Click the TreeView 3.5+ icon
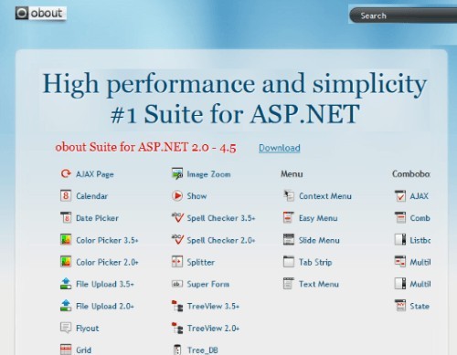Image resolution: width=457 pixels, height=355 pixels. 177,306
